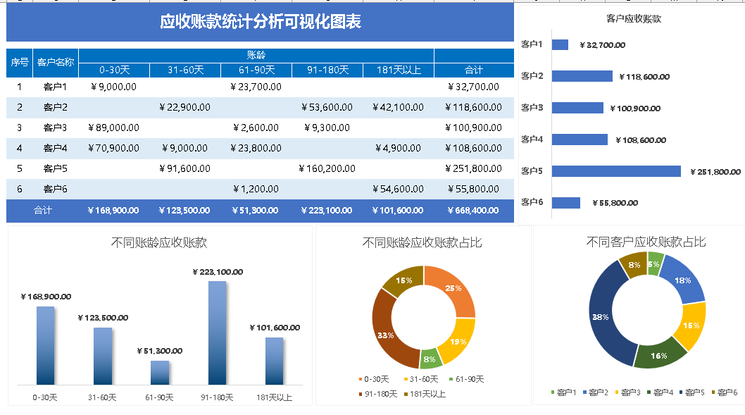The image size is (745, 415).
Task: Click the 客户1 bar in horizontal bar chart
Action: 560,45
